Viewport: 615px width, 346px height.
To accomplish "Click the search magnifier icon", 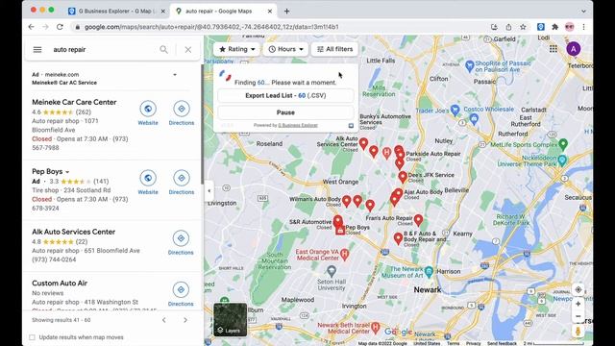I will click(164, 49).
